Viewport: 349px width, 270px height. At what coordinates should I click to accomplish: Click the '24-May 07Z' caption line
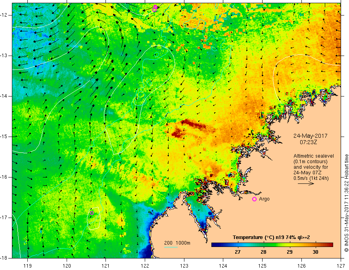pyautogui.click(x=307, y=173)
